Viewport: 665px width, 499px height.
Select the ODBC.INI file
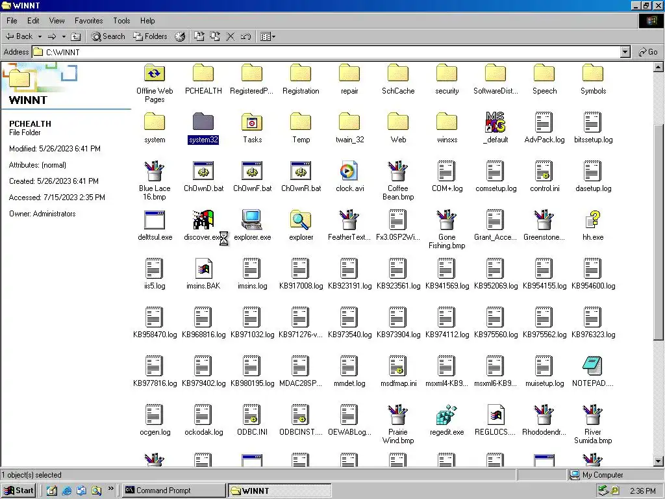pos(252,420)
